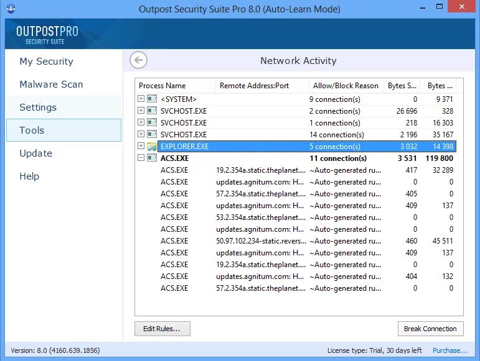Sort by the Allow/Block Reason column header
The image size is (480, 361).
coord(346,86)
